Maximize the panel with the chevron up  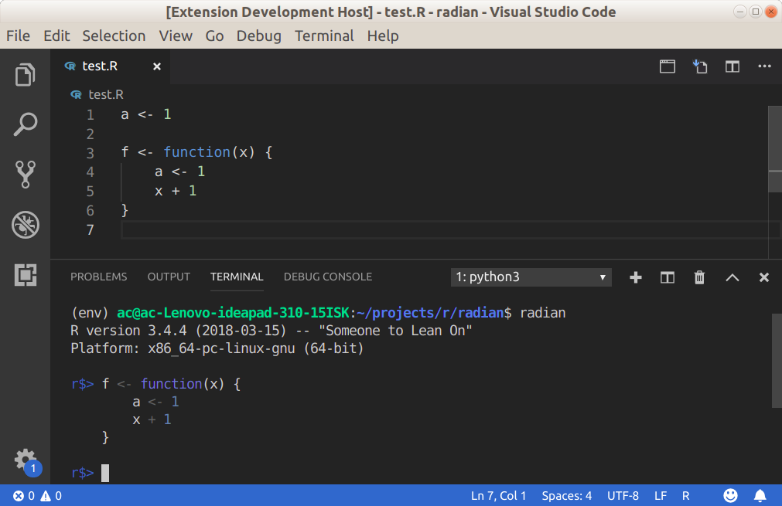point(732,277)
